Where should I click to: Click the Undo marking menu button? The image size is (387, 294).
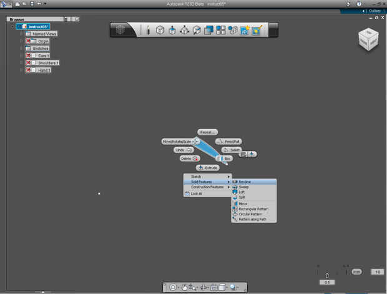[x=184, y=150]
